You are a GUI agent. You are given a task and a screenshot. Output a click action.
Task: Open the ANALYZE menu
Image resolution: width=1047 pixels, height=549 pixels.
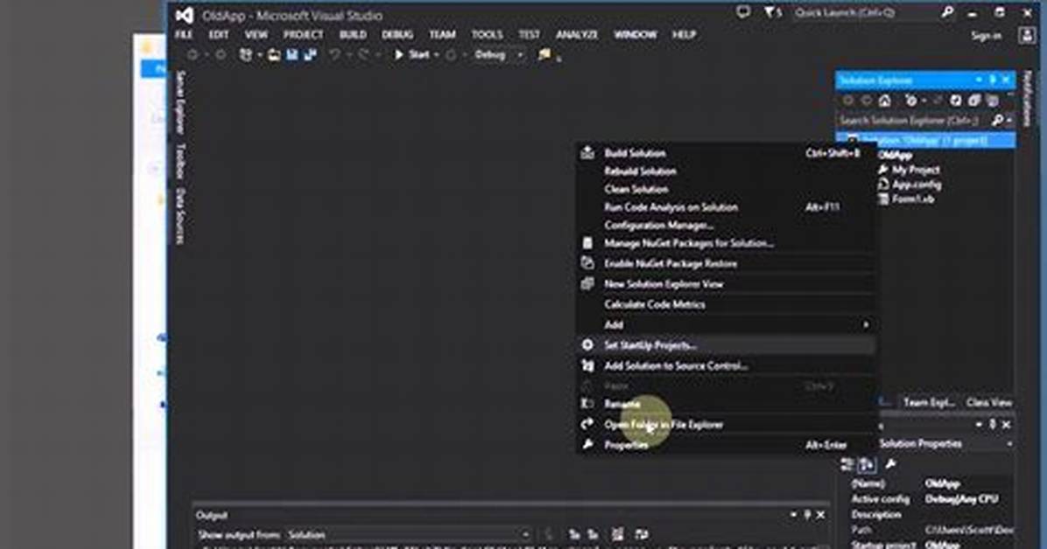577,35
